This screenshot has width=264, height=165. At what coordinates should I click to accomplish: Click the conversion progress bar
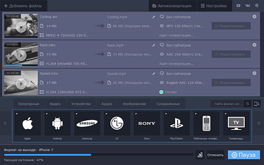pos(98,154)
